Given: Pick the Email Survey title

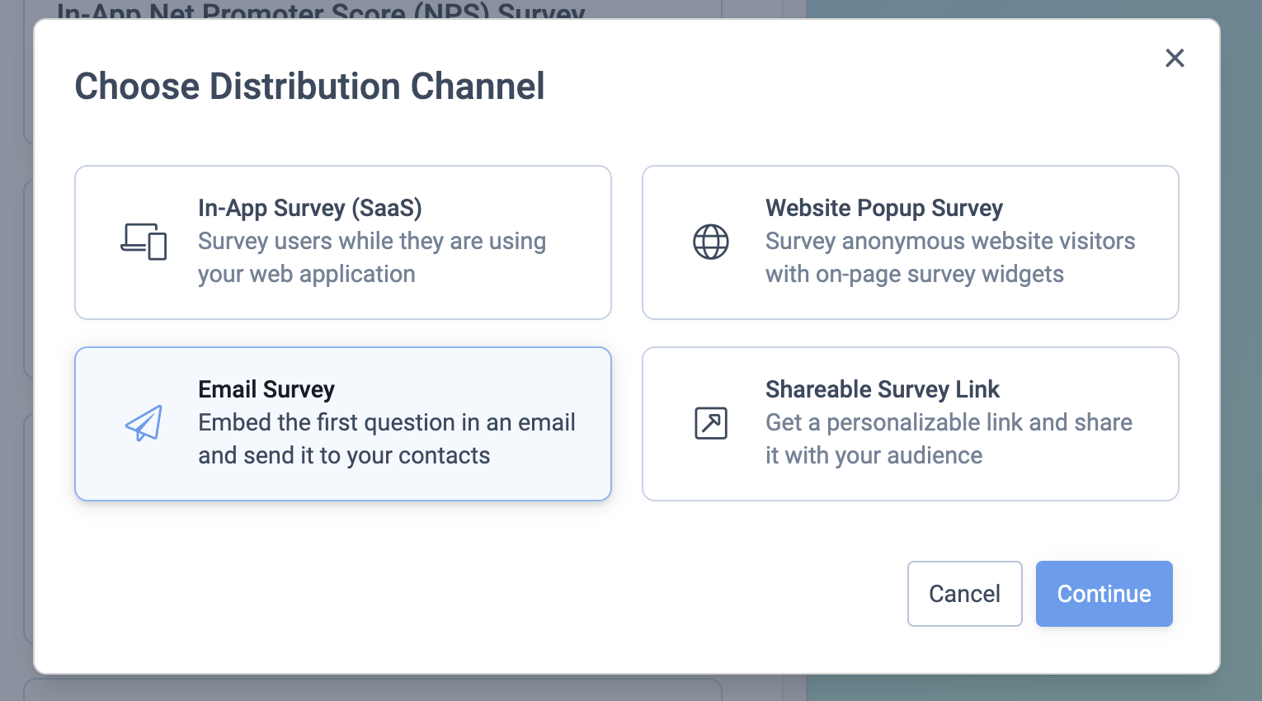Looking at the screenshot, I should pos(266,389).
